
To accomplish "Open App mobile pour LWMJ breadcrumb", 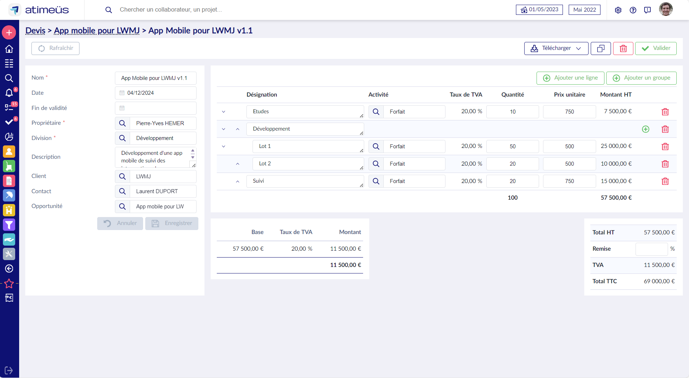I will (96, 31).
